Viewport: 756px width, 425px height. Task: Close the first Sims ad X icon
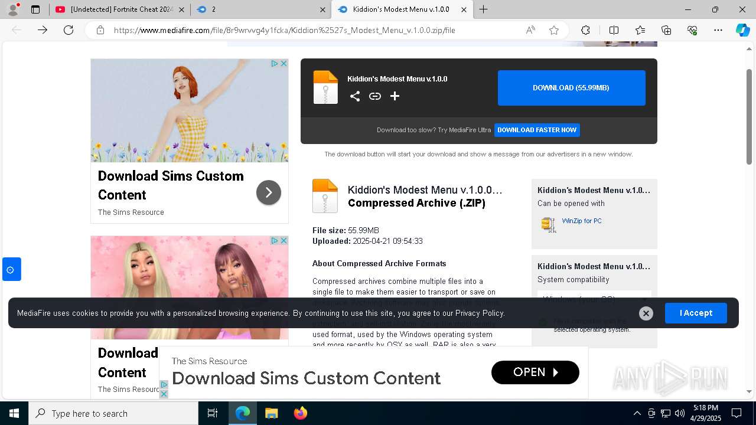pos(283,63)
